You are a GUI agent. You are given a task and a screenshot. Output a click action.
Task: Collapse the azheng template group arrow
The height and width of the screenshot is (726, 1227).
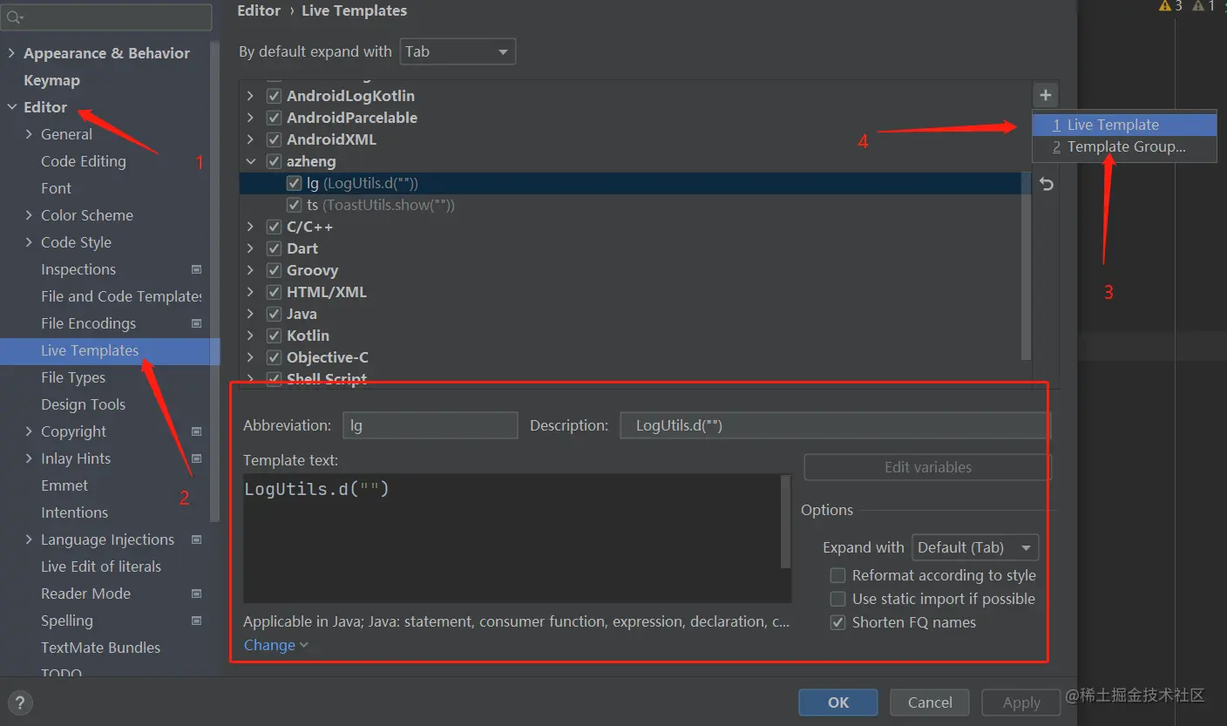click(251, 161)
